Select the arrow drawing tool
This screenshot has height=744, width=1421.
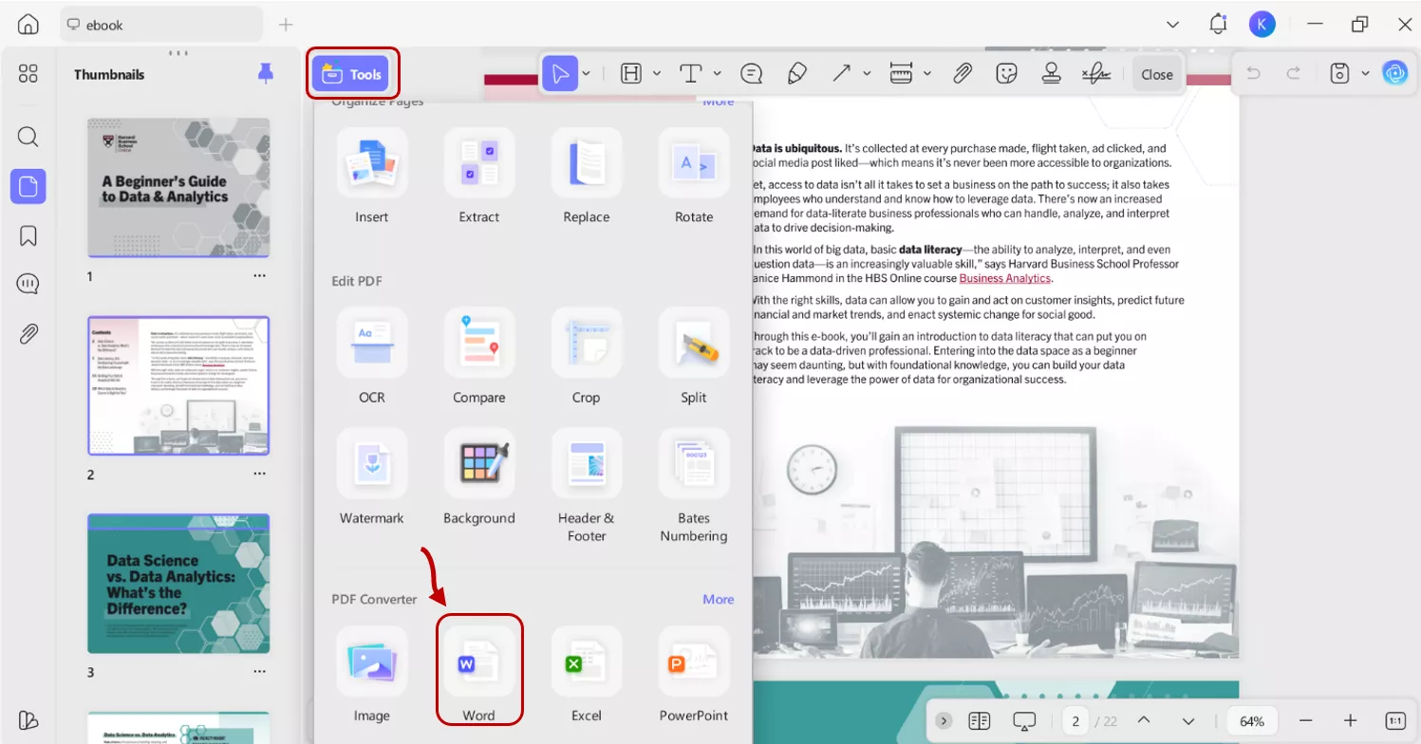tap(841, 72)
